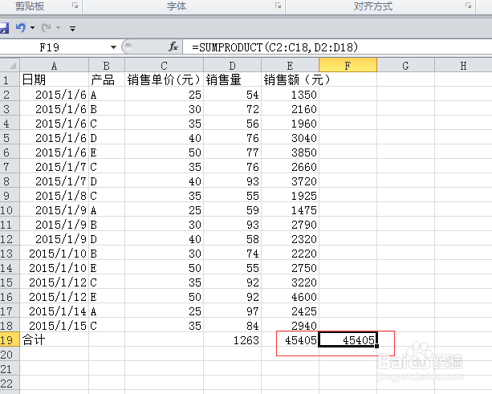The image size is (492, 394).
Task: Click date cell 2015/1/8
Action: tap(54, 196)
